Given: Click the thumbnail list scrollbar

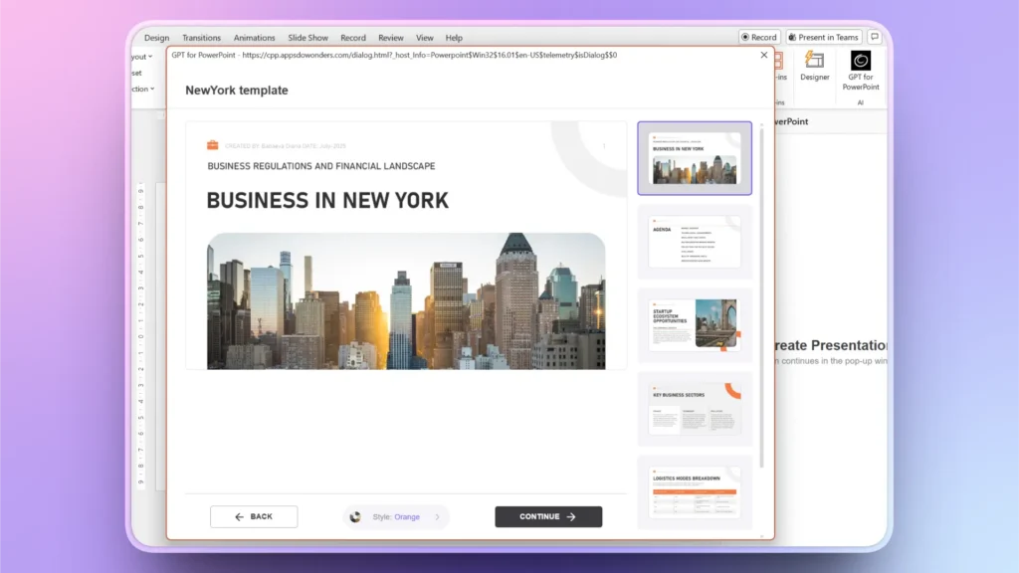Looking at the screenshot, I should tap(761, 296).
